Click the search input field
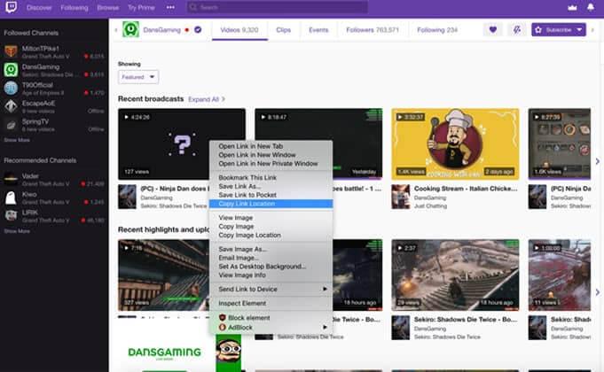The width and height of the screenshot is (604, 372). pyautogui.click(x=277, y=7)
